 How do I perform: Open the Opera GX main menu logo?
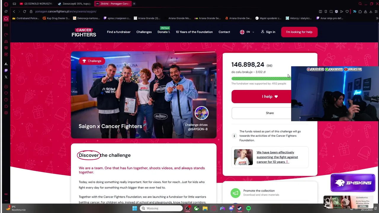point(6,4)
